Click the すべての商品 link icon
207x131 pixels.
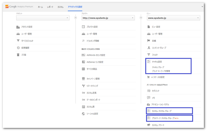[83, 69]
